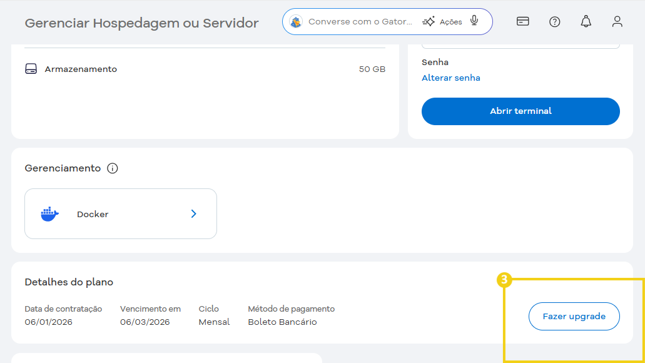Click the Docker whale icon
Image resolution: width=645 pixels, height=363 pixels.
(x=49, y=213)
